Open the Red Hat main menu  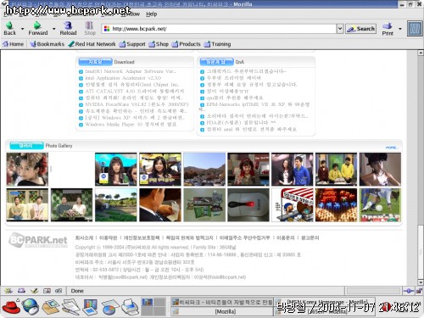tap(11, 307)
